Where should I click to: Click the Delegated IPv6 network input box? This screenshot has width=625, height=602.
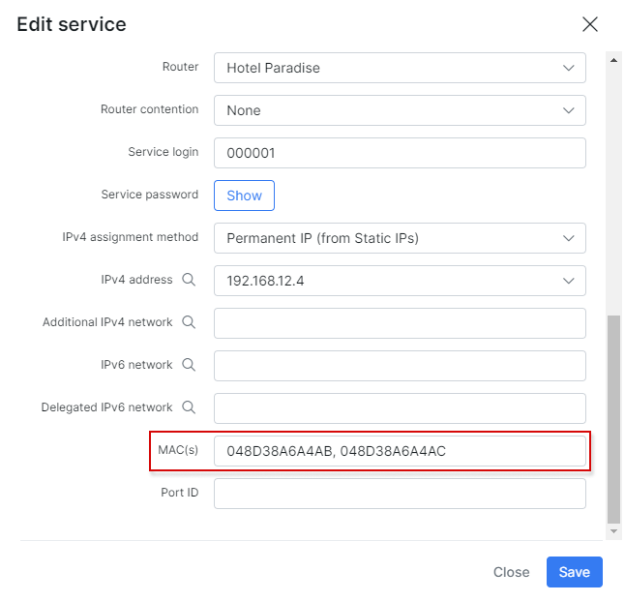[400, 408]
